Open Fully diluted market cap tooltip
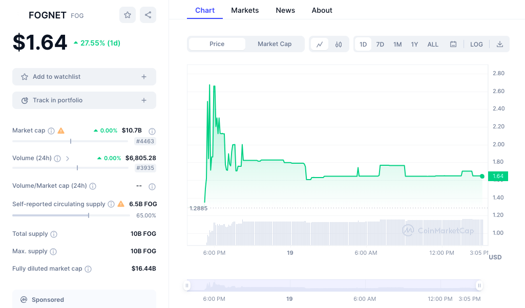525x308 pixels. tap(88, 269)
